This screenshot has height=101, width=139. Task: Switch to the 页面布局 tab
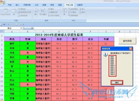click(27, 5)
